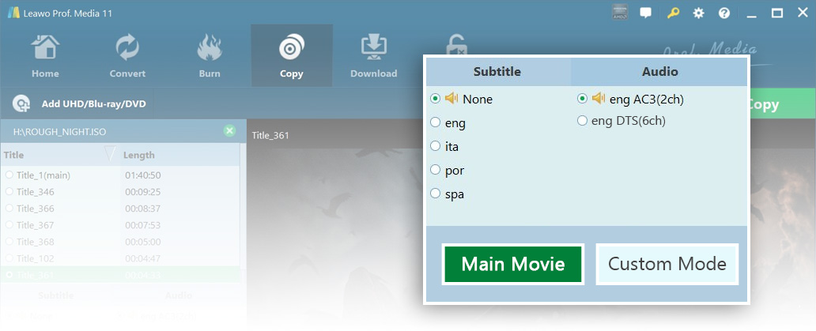The width and height of the screenshot is (816, 331).
Task: Choose the spa subtitle
Action: [435, 194]
